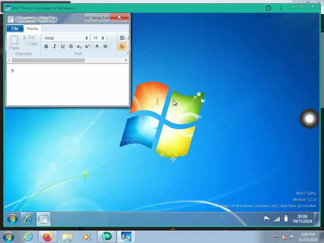Open the Arial font family dropdown

tap(66, 38)
